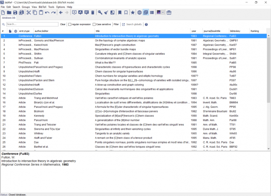
Task: Save the current database
Action: (x=15, y=13)
